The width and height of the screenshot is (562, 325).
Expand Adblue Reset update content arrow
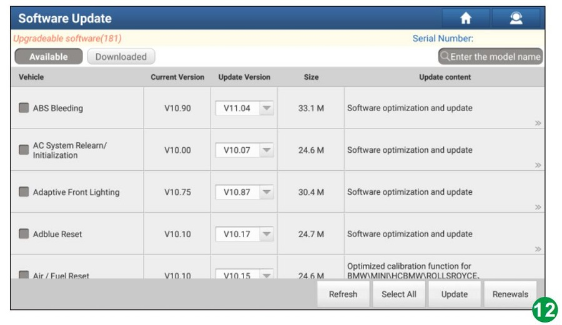point(538,249)
